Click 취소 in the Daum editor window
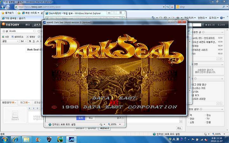The height and width of the screenshot is (143, 229). (x=91, y=118)
